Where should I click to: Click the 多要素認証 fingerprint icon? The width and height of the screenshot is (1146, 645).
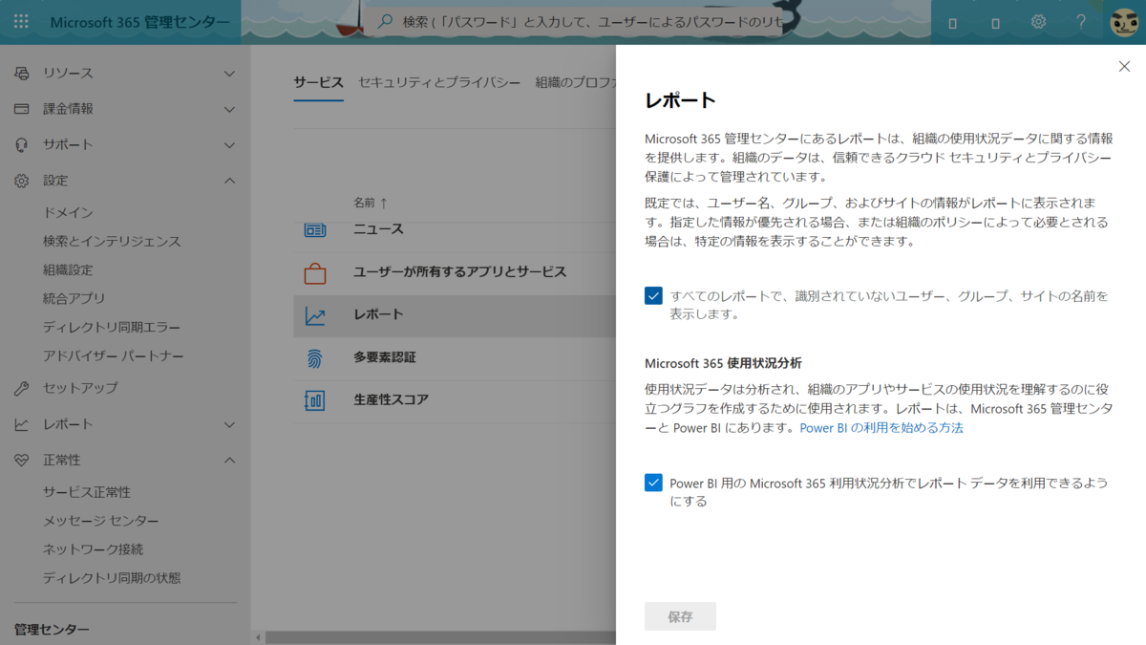pos(315,357)
